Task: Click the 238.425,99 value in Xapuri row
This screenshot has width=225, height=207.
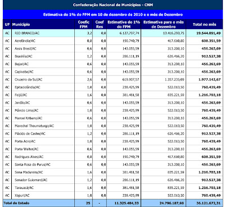Action: point(131,196)
